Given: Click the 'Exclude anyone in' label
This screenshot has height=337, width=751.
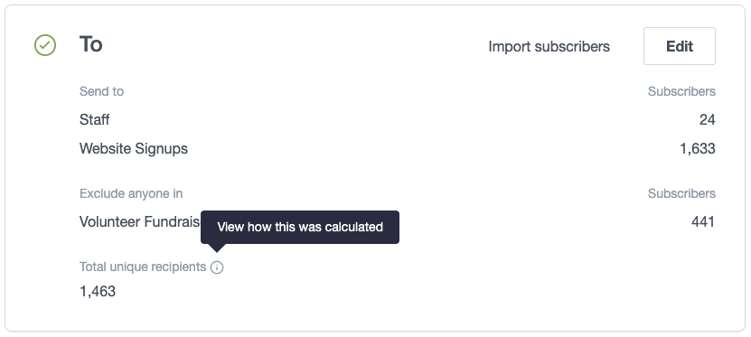Looking at the screenshot, I should click(131, 193).
